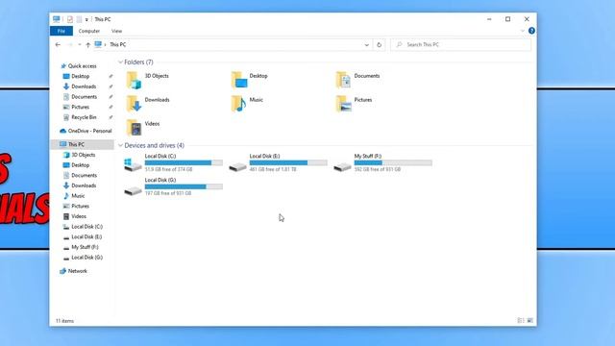Select the Local Disk (G:) drive icon
Screen dimensions: 615x346
pyautogui.click(x=133, y=191)
